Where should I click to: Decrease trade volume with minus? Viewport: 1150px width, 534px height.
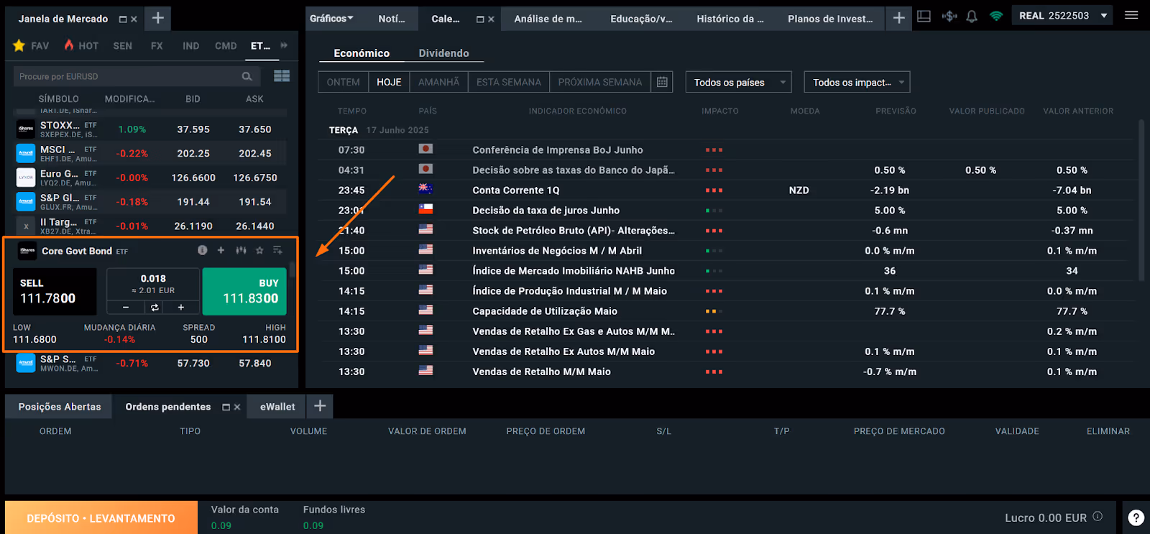pyautogui.click(x=126, y=308)
